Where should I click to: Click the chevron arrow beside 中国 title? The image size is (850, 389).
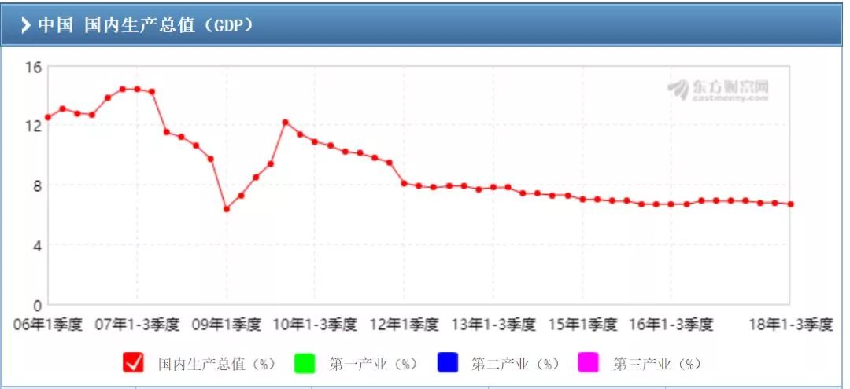pyautogui.click(x=25, y=25)
